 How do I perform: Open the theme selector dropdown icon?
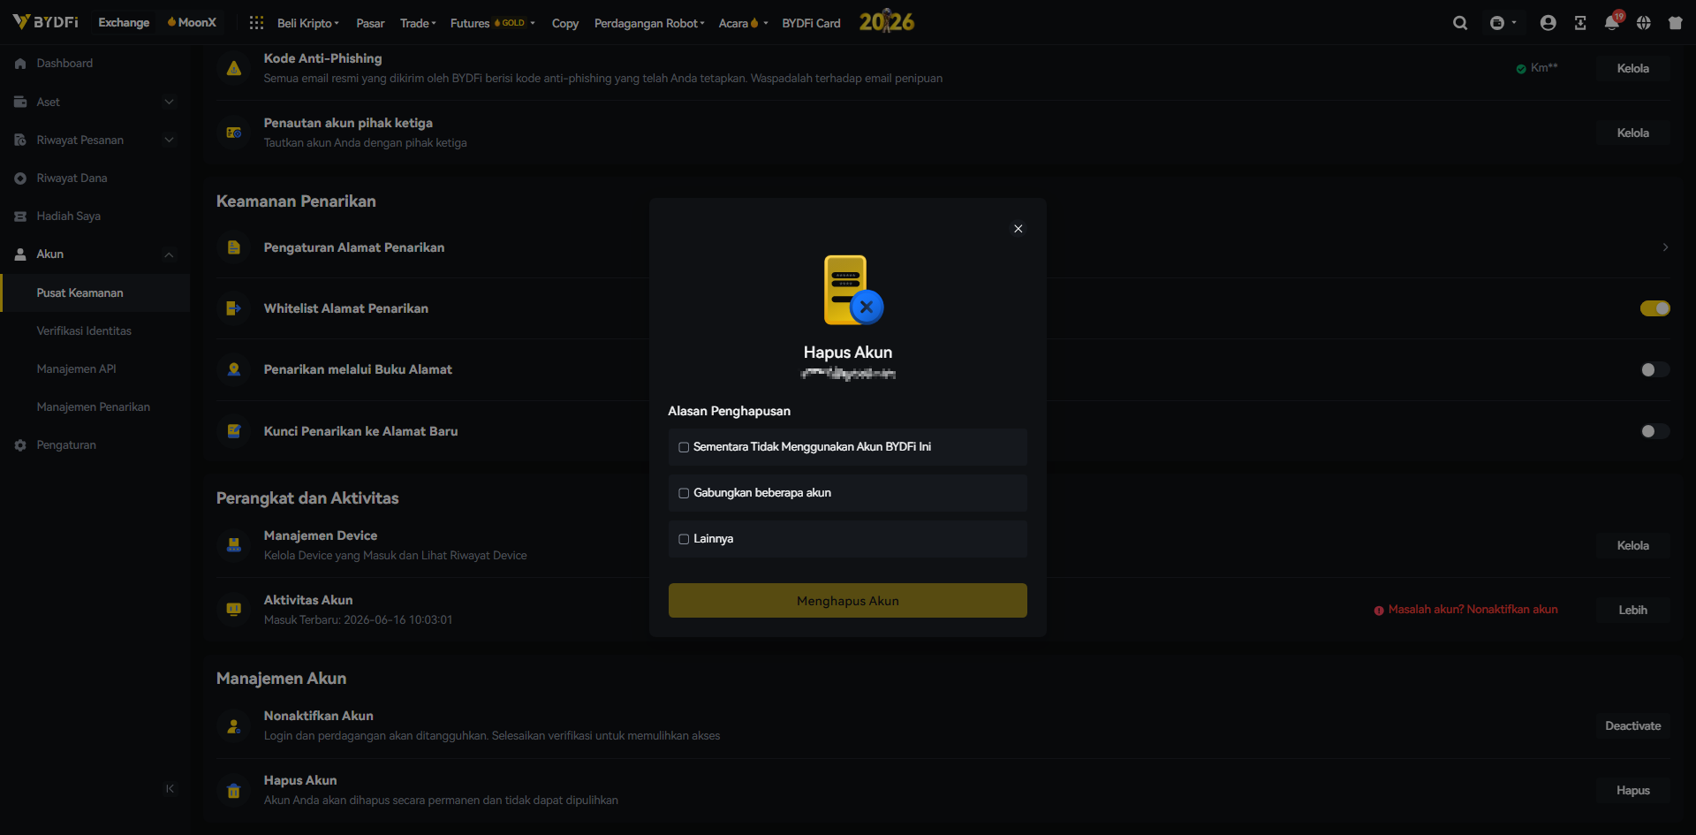(1503, 23)
